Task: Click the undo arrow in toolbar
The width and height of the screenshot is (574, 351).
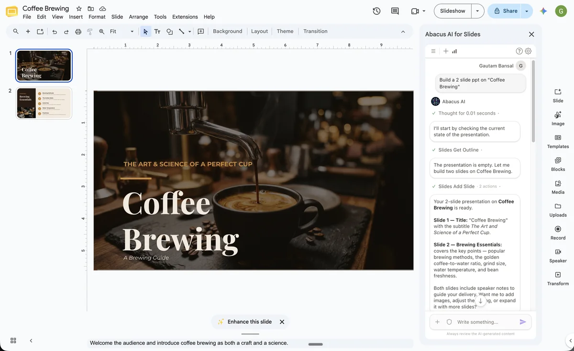Action: point(55,32)
